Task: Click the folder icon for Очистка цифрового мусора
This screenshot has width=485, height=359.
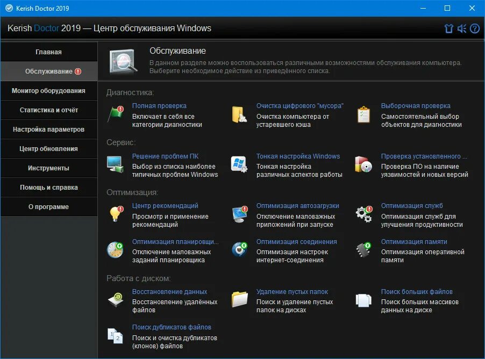Action: (239, 114)
